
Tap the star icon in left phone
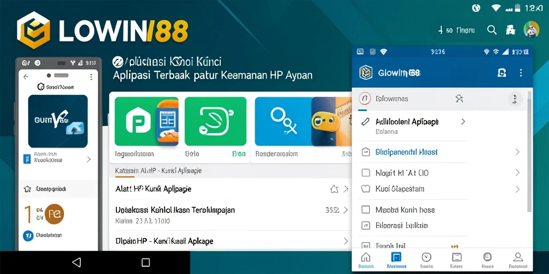(x=27, y=189)
